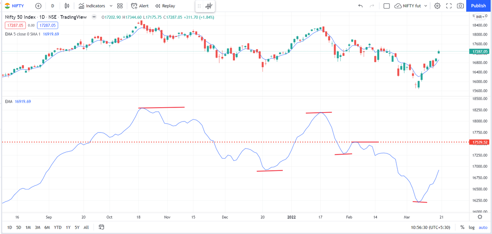Enter fullscreen mode
Viewport: 492px width, 234px height.
449,6
